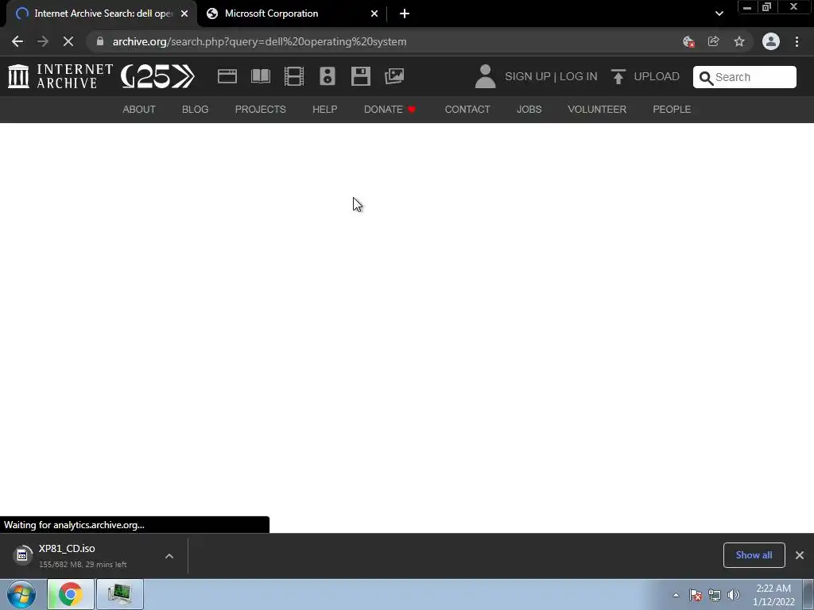Open the monitor app in taskbar
This screenshot has width=814, height=610.
pos(119,594)
